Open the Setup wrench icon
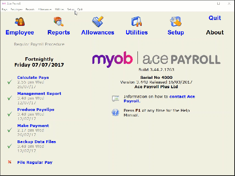Image resolution: width=235 pixels, height=176 pixels. coord(175,22)
